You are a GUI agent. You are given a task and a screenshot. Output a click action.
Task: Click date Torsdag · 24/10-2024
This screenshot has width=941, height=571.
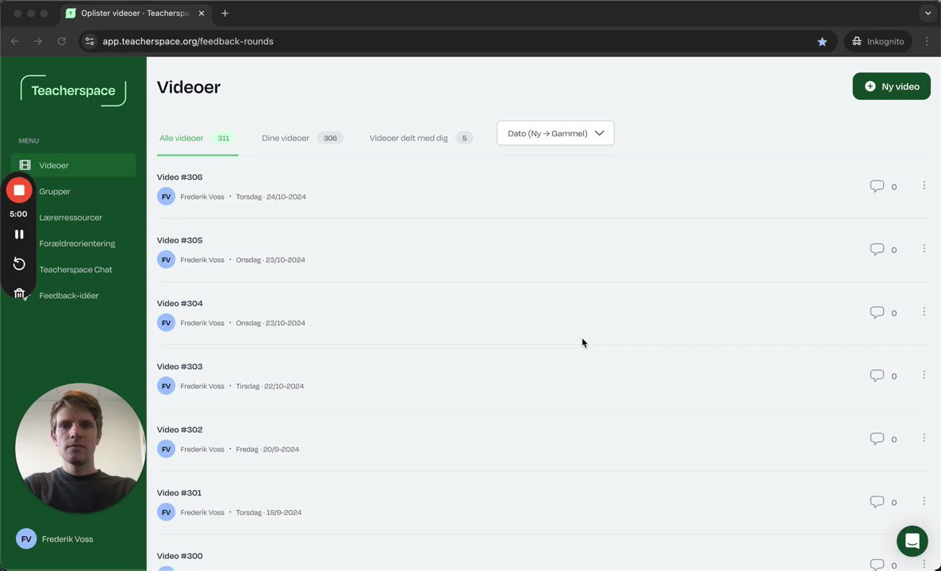click(x=271, y=197)
